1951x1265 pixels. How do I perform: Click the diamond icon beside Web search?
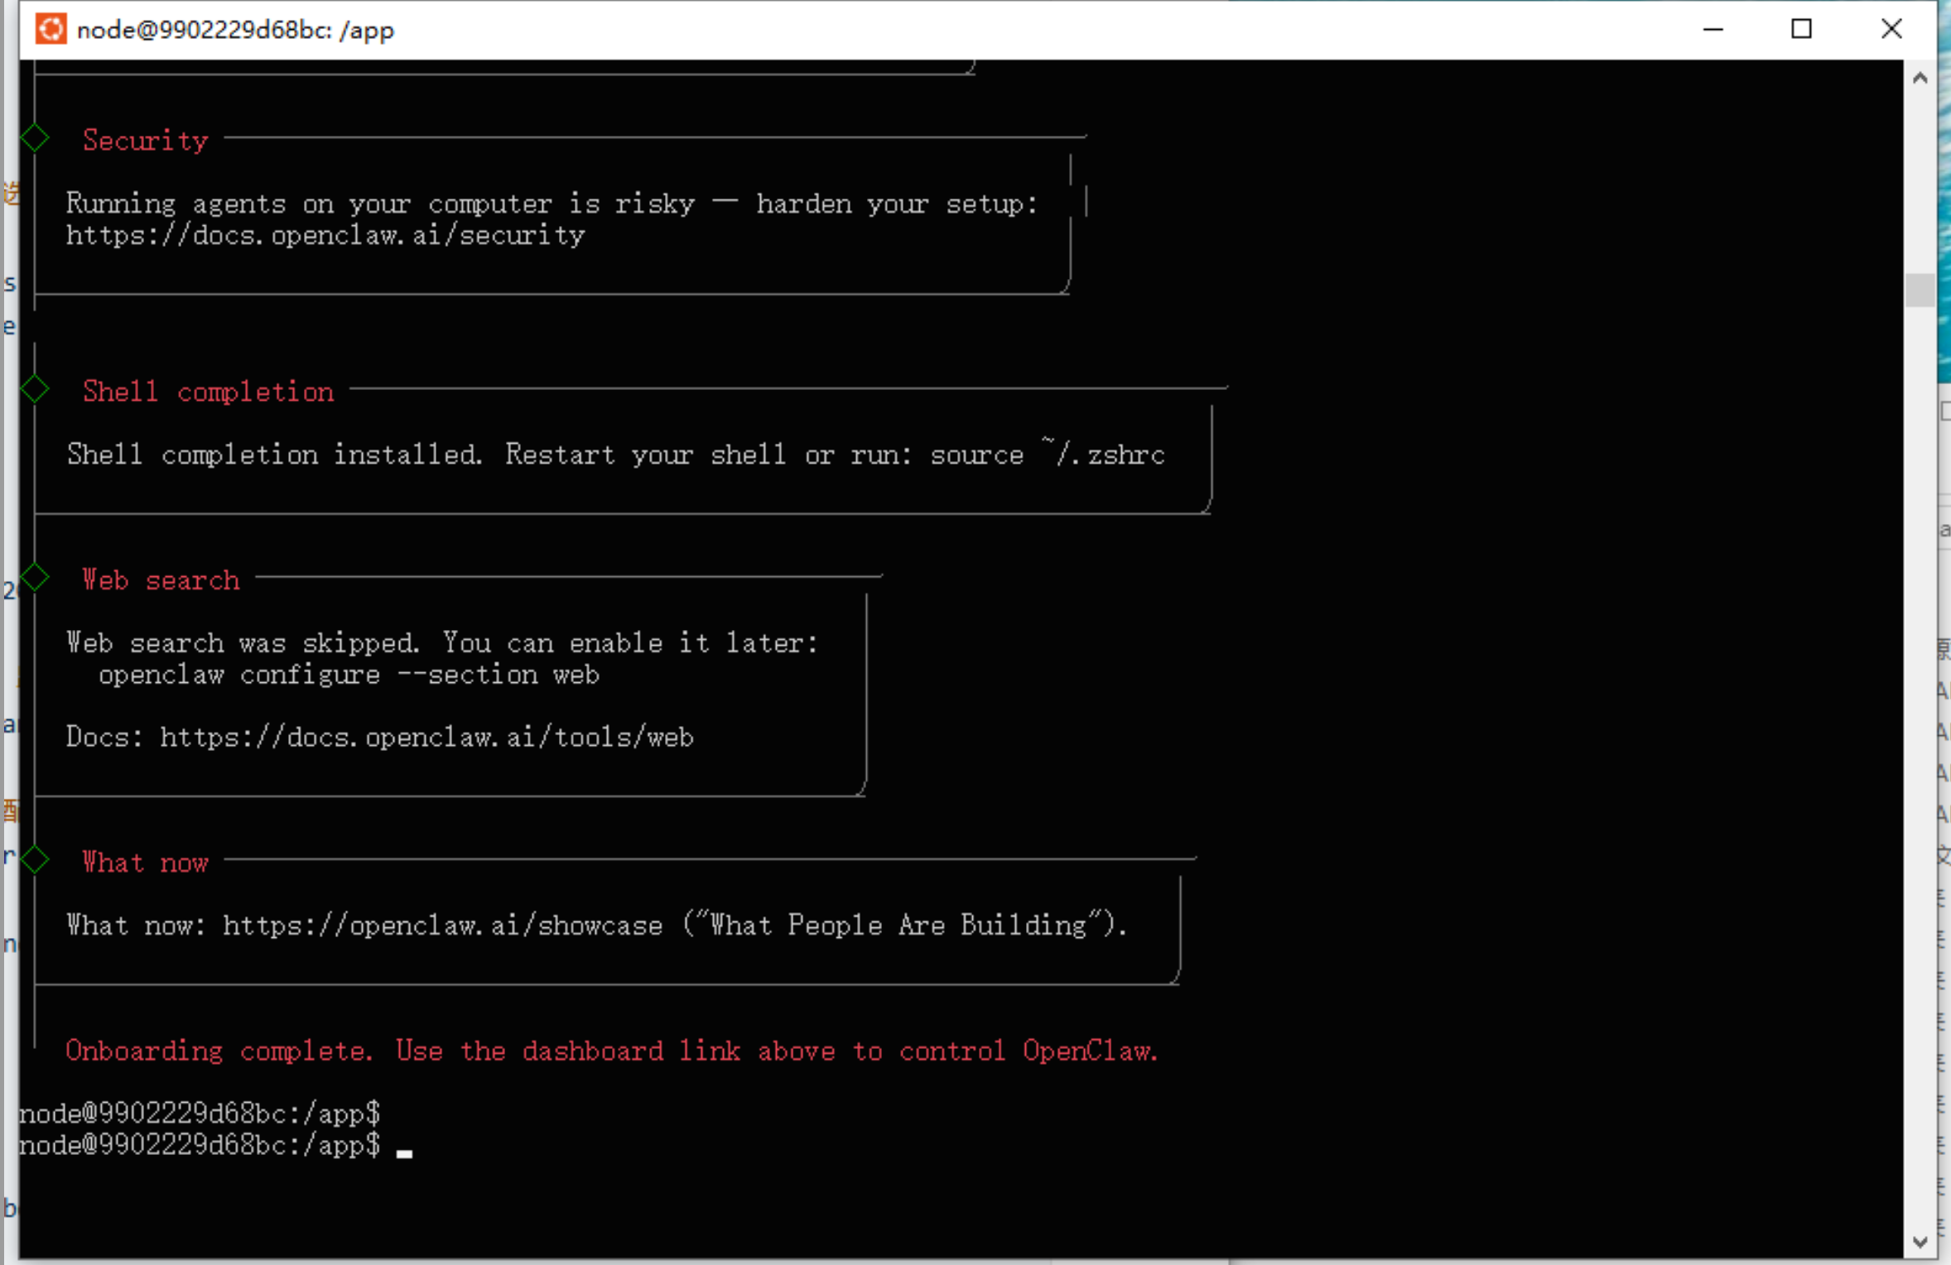[35, 577]
